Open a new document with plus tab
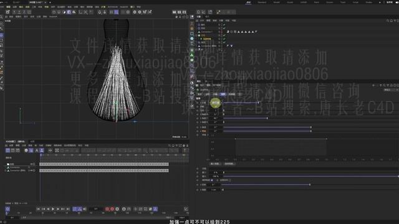 50,2
